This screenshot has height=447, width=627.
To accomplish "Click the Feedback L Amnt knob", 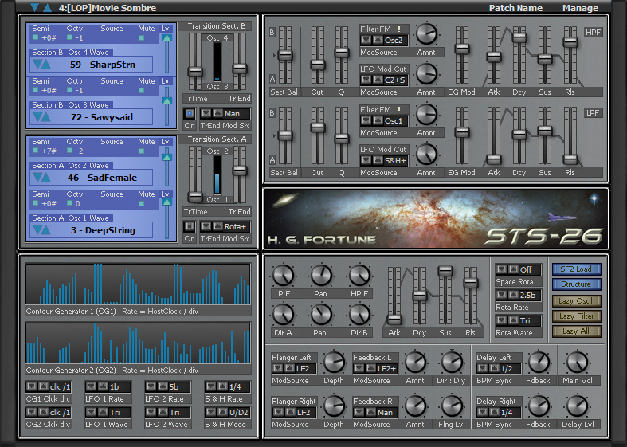I will click(x=415, y=363).
